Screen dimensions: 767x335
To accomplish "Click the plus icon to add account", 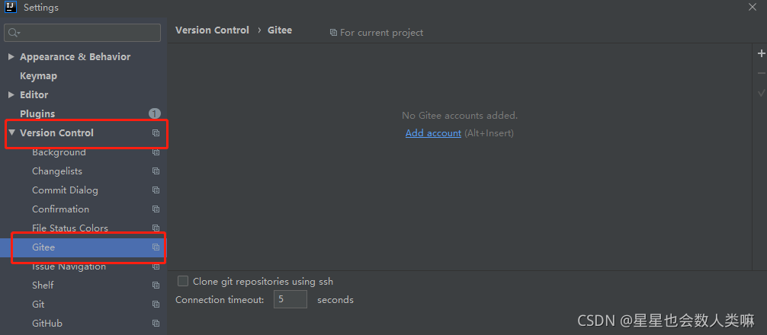I will pyautogui.click(x=761, y=53).
